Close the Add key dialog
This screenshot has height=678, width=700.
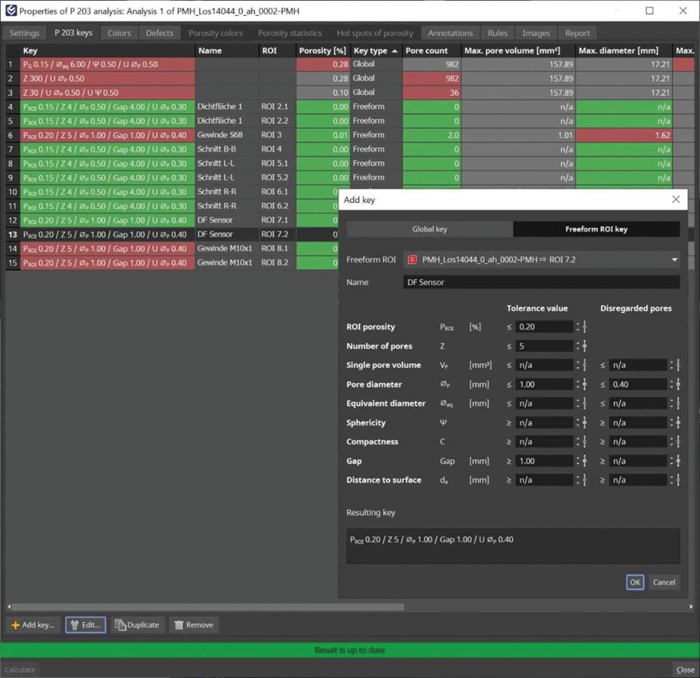tap(676, 200)
